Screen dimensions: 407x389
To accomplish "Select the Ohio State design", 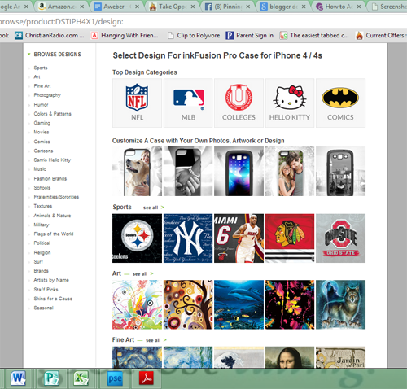I will tap(340, 238).
